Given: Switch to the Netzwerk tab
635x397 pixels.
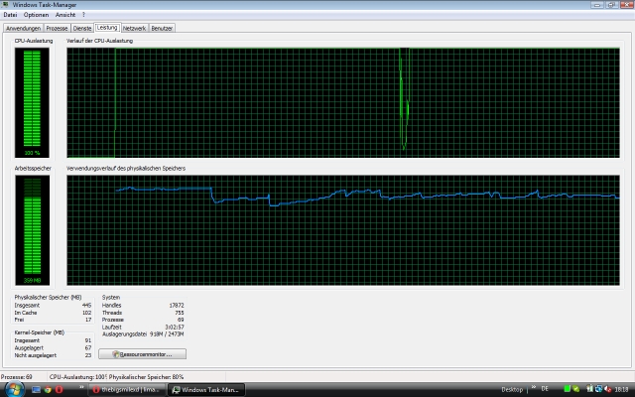Looking at the screenshot, I should (x=135, y=29).
